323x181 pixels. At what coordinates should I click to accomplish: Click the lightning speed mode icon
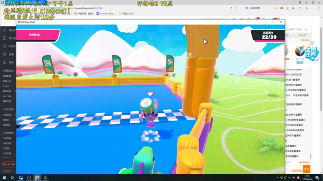tap(231, 8)
